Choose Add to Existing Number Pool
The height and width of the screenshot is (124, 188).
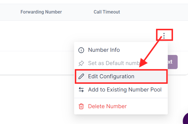125,90
